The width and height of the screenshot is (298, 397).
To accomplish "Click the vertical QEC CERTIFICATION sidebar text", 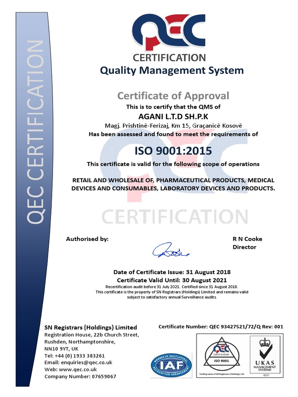I will 35,132.
